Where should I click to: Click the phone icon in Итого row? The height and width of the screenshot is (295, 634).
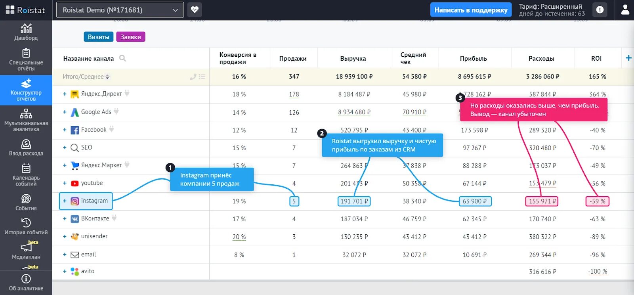193,77
